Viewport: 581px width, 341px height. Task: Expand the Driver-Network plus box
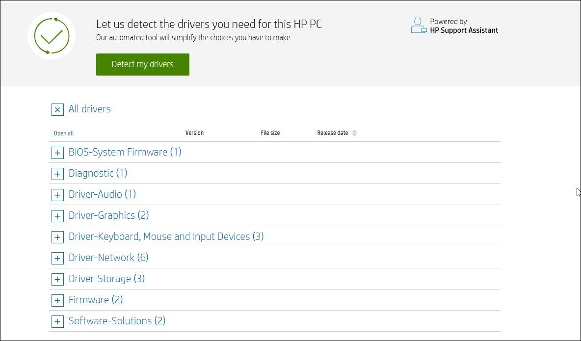click(57, 259)
